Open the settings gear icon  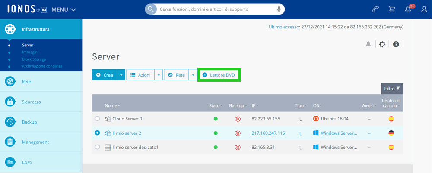(x=382, y=44)
